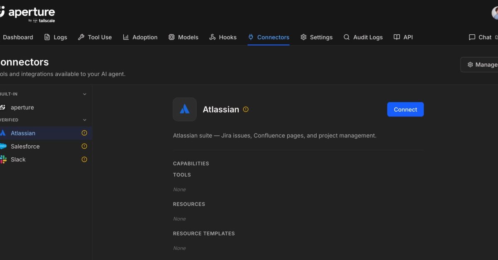Click the Audit Logs magnifier icon
The image size is (498, 260).
pos(347,37)
